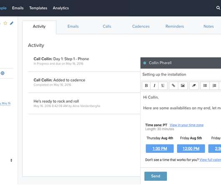Viewport: 221px width, 185px height.
Task: Click View in your time zone link
Action: click(187, 125)
